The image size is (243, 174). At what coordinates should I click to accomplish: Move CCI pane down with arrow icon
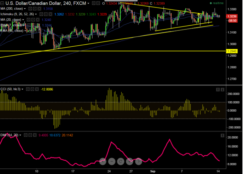point(222,90)
